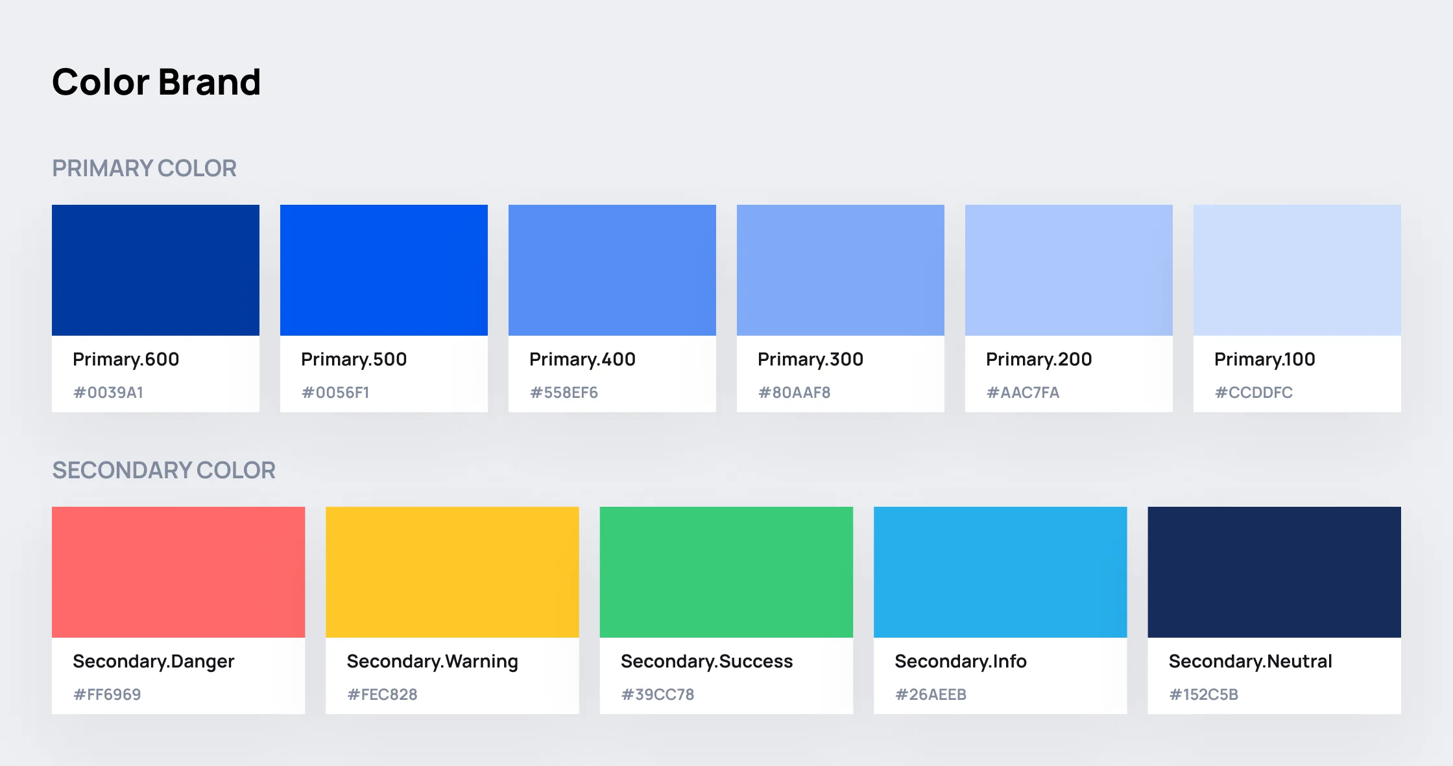Click the SECONDARY COLOR section heading
This screenshot has height=766, width=1453.
tap(163, 470)
